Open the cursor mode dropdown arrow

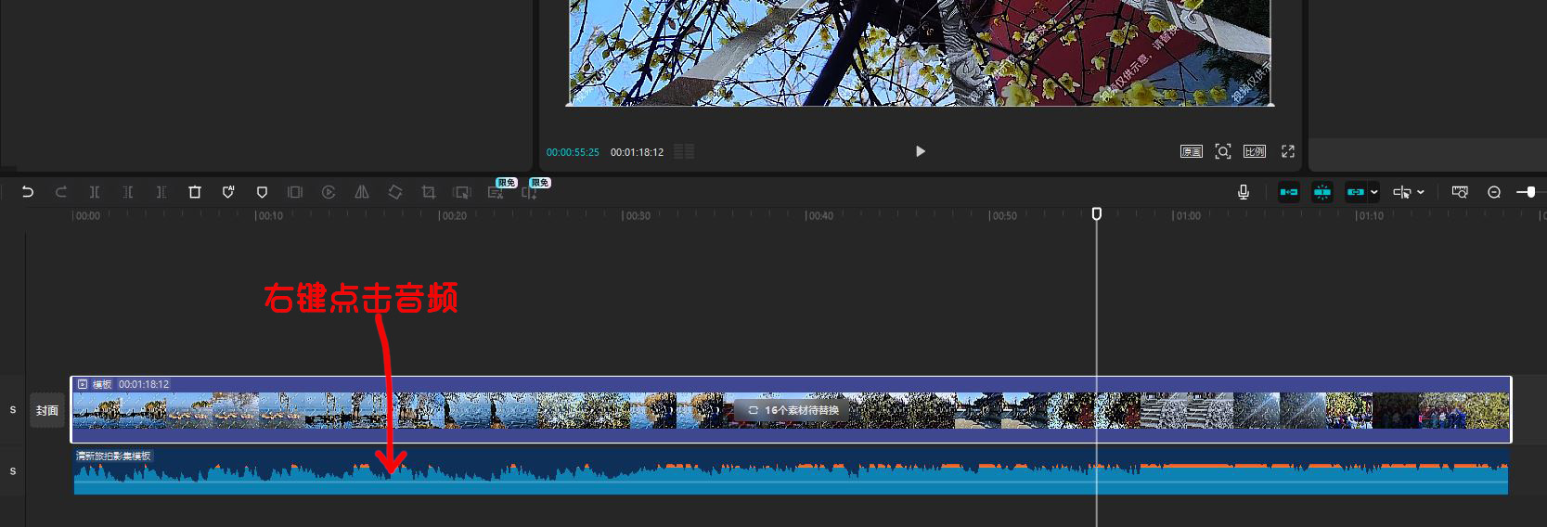pyautogui.click(x=1421, y=192)
